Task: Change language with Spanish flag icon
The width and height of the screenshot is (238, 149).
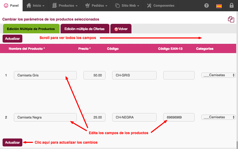Action: [x=219, y=6]
